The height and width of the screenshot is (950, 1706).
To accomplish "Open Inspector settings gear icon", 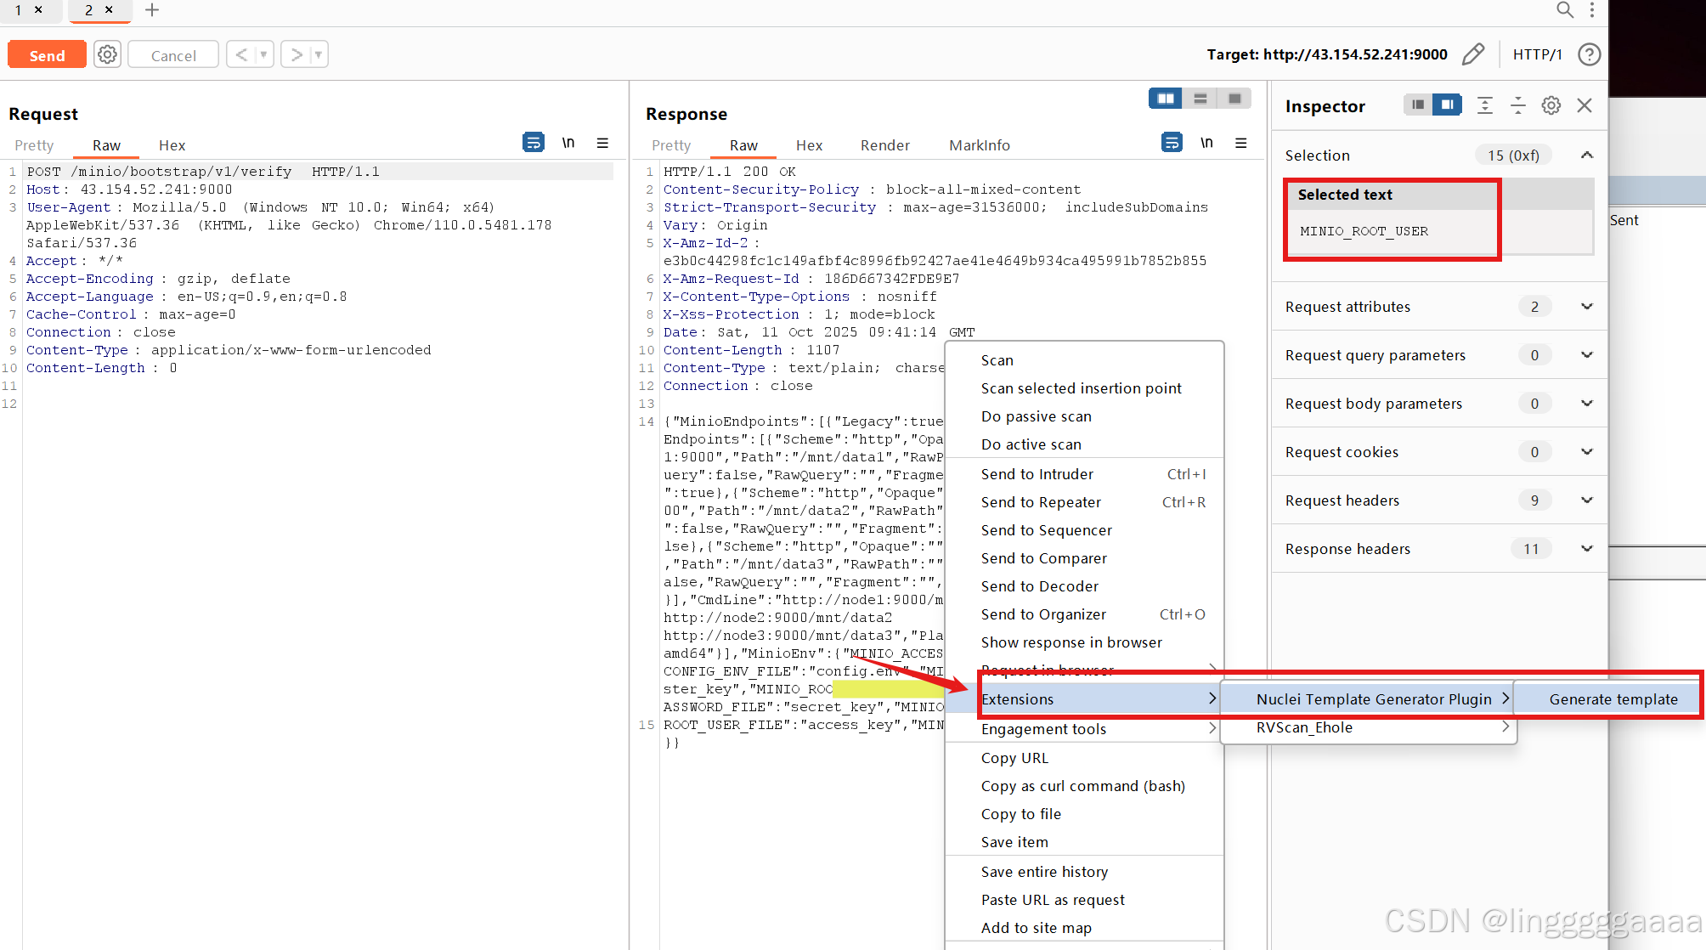I will 1551,105.
